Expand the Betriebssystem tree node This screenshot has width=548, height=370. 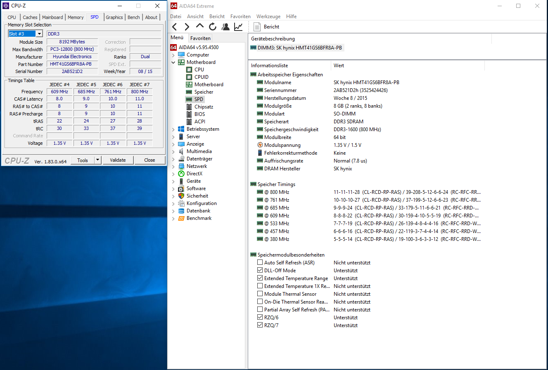173,129
